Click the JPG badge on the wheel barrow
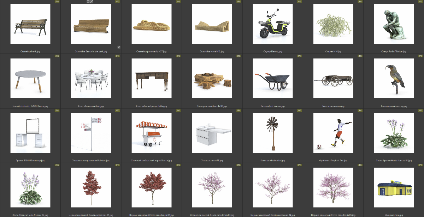The image size is (424, 217). (x=299, y=56)
